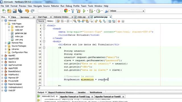Click the Chrome browser icon in toolbar
The width and height of the screenshot is (182, 102).
pos(66,11)
